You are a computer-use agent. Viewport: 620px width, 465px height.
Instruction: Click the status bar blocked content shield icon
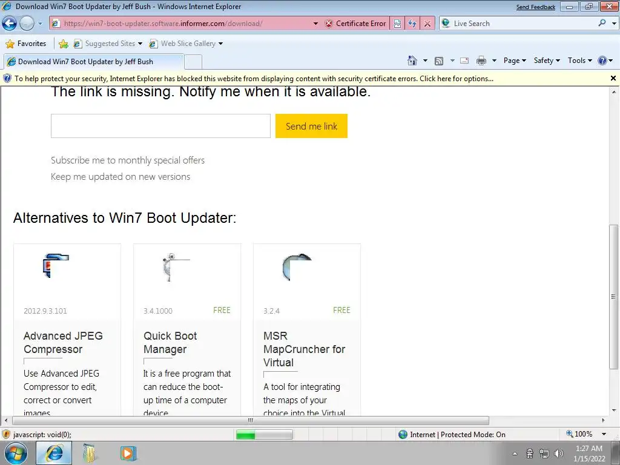(x=6, y=435)
